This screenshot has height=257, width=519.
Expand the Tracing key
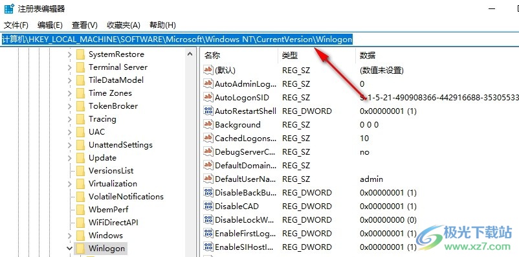point(69,119)
